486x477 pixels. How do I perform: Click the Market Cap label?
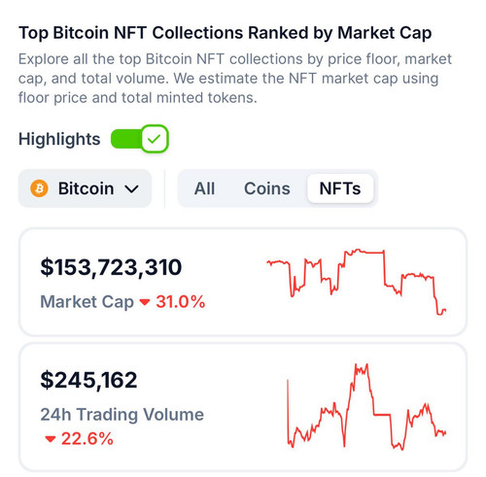point(87,302)
